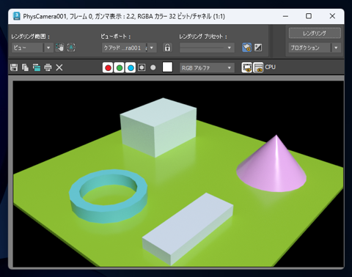Image resolution: width=352 pixels, height=277 pixels.
Task: Click the 3ds Max app icon in title bar
Action: point(17,16)
